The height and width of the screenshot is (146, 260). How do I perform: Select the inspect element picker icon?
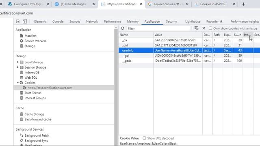(x=18, y=21)
